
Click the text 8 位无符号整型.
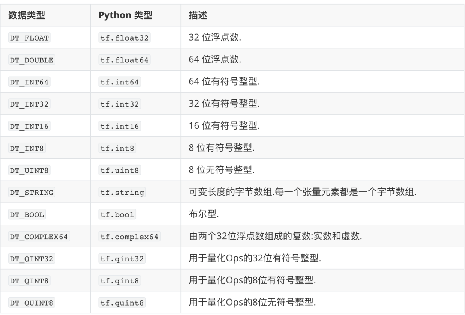(x=222, y=171)
